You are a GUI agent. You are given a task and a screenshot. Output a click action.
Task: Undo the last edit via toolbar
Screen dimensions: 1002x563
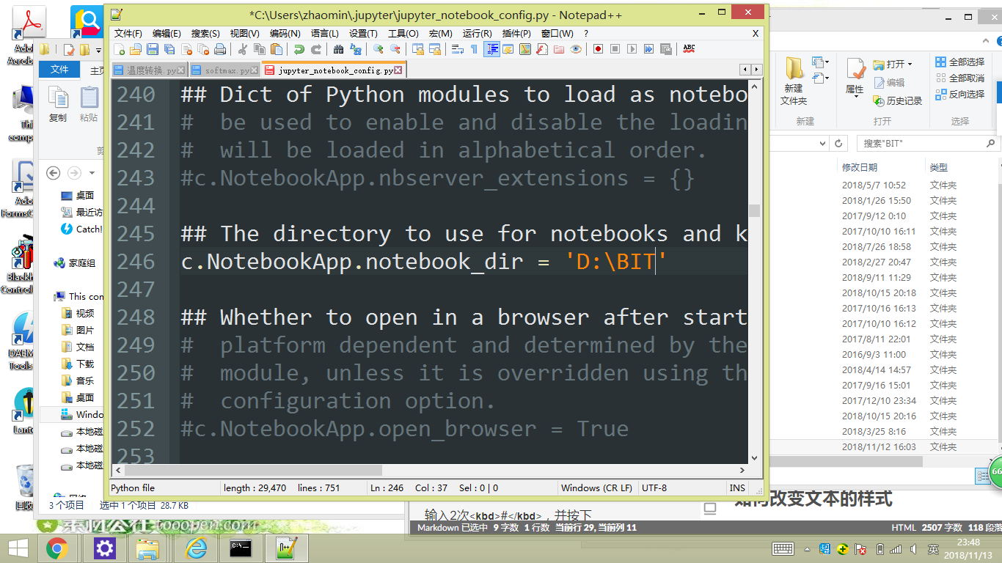click(299, 49)
